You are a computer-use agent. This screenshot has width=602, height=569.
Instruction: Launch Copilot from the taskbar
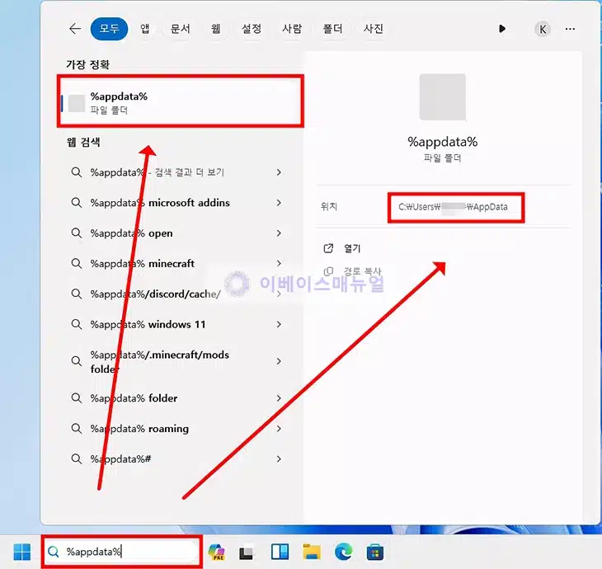217,552
